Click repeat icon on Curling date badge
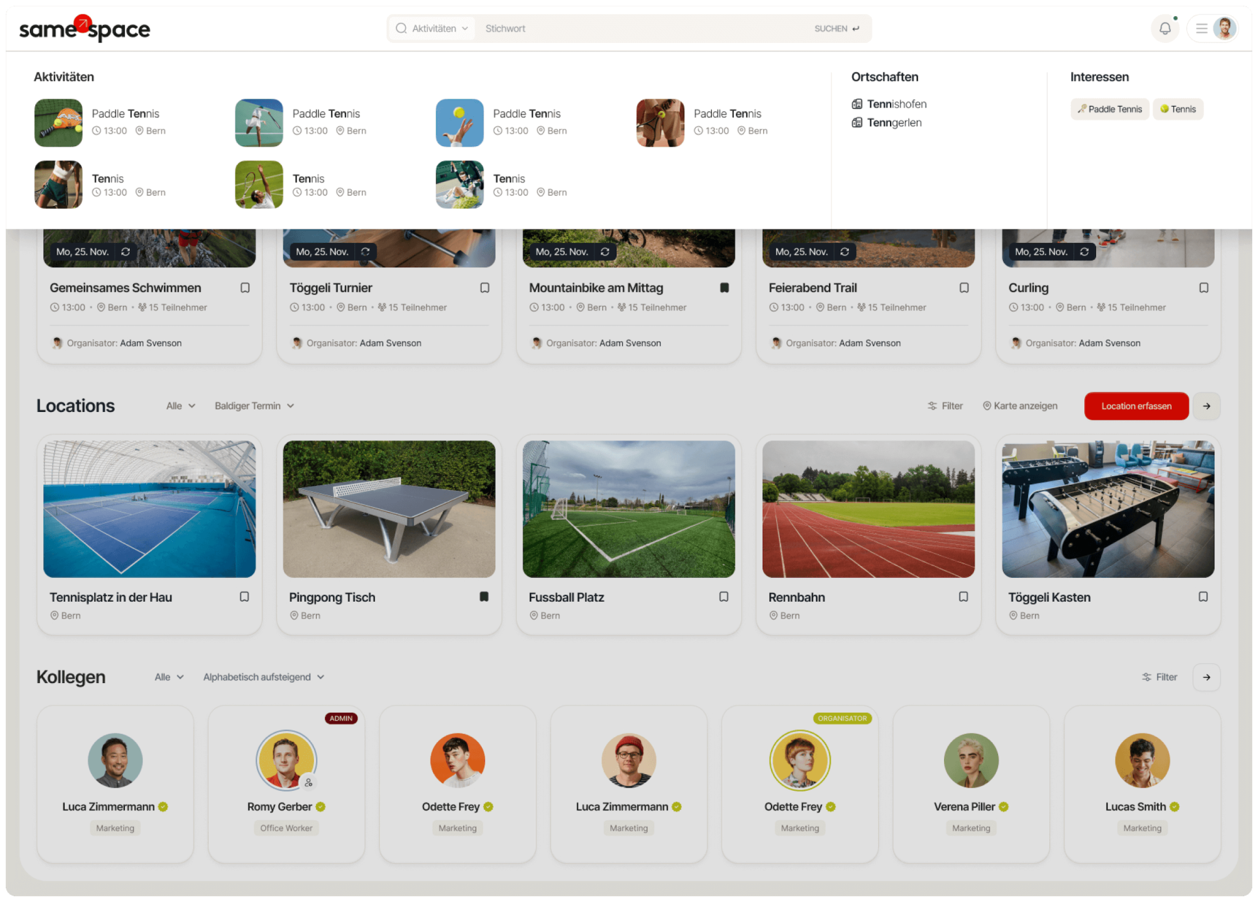The height and width of the screenshot is (902, 1258). pyautogui.click(x=1084, y=251)
